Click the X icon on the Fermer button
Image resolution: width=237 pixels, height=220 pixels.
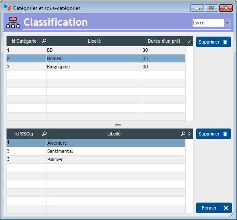(226, 208)
